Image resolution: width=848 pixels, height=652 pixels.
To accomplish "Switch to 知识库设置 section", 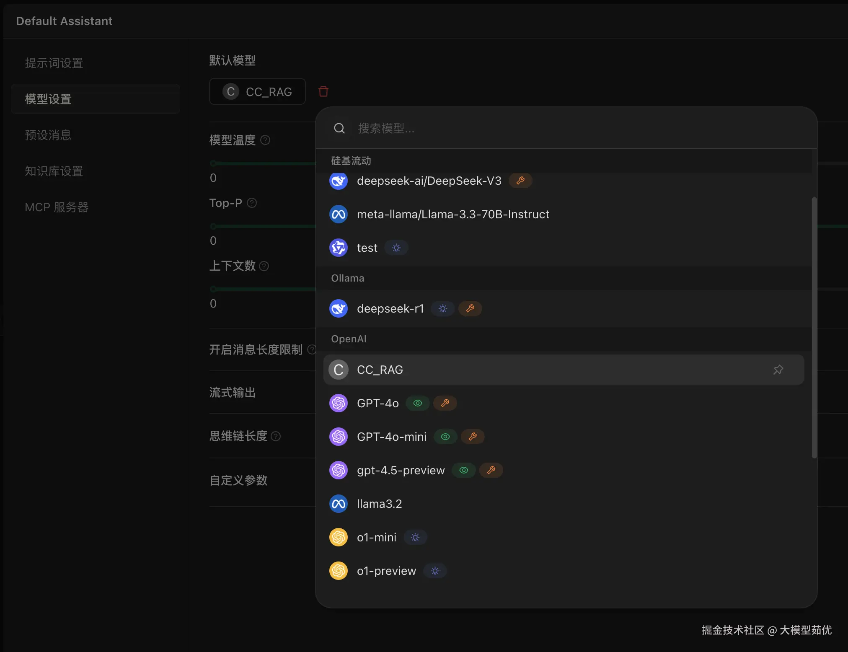I will 54,171.
